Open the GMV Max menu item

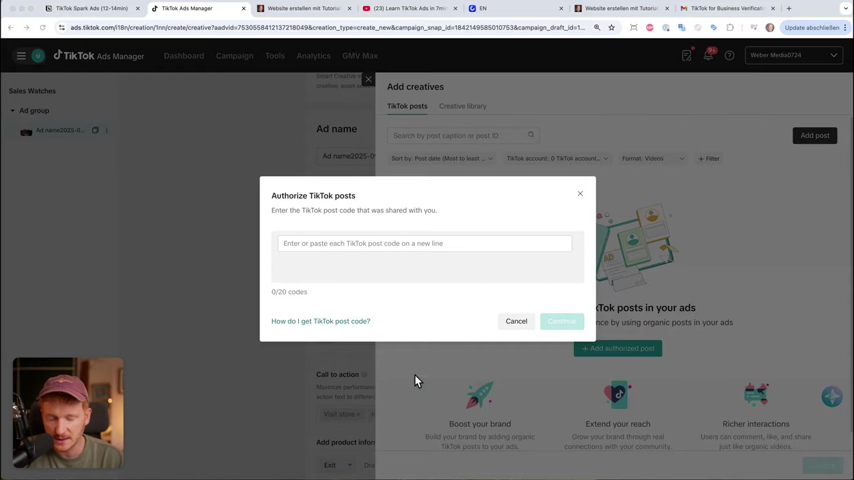point(360,55)
